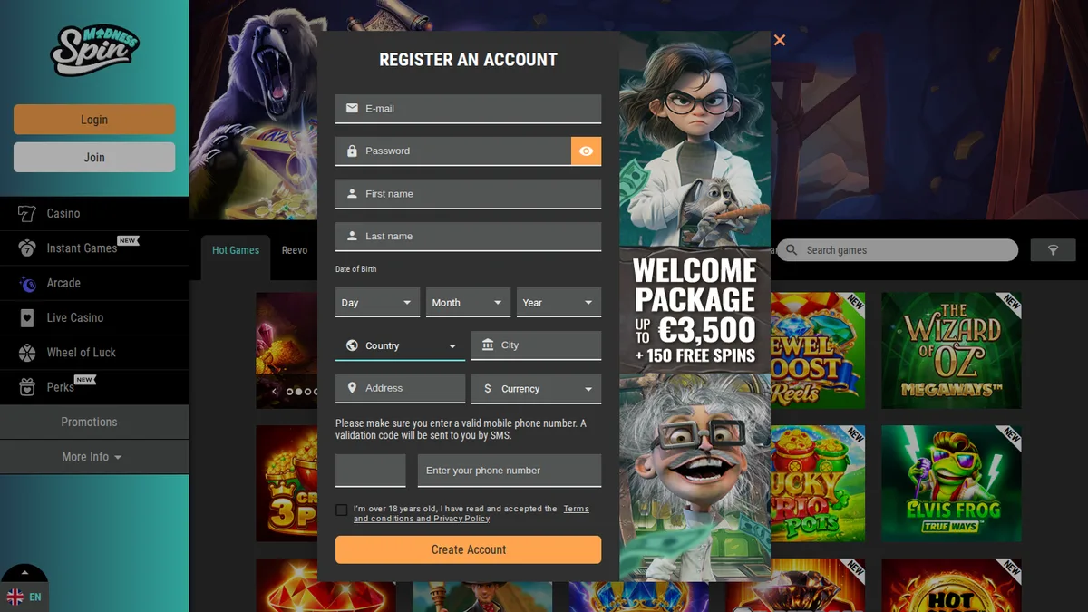
Task: Open The Wizard of Oz Megaways game
Action: 952,350
